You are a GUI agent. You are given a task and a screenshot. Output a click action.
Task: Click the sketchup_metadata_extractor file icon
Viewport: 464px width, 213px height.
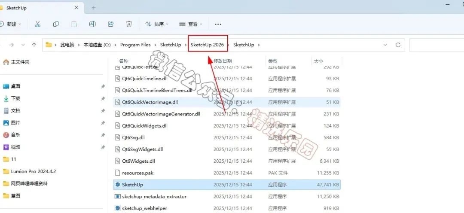(x=117, y=196)
